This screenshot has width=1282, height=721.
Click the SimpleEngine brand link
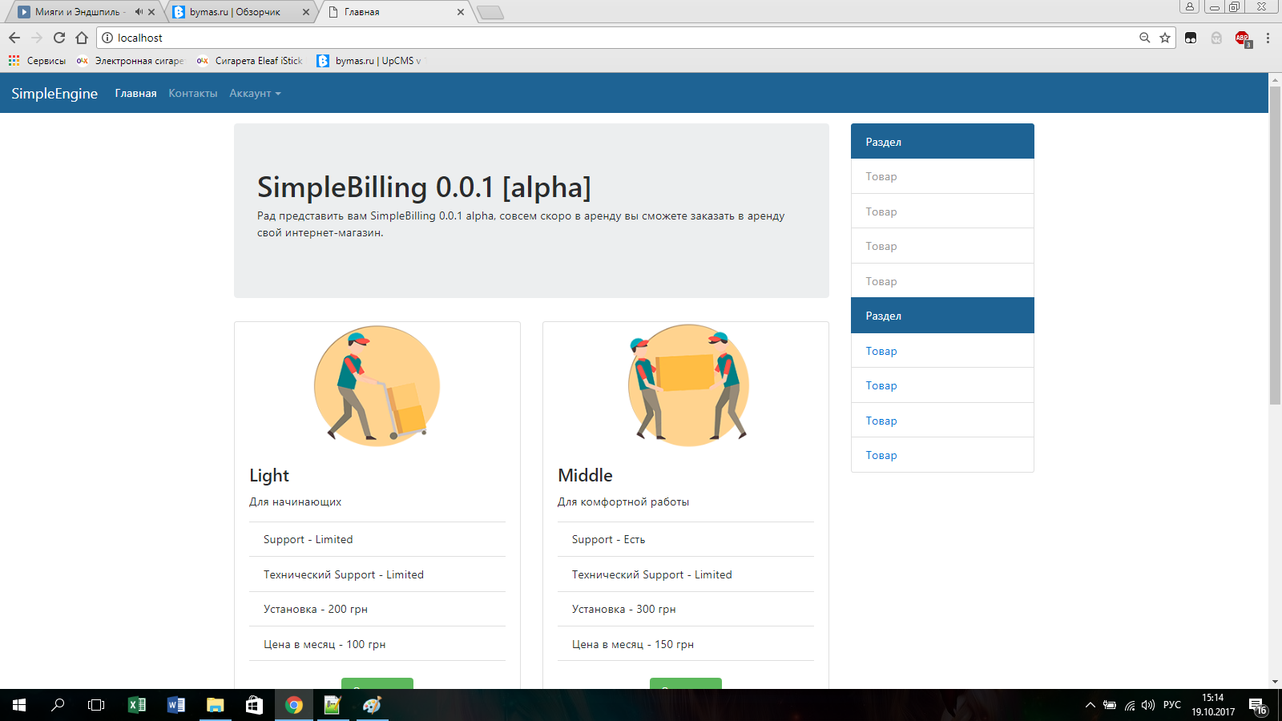pos(54,94)
